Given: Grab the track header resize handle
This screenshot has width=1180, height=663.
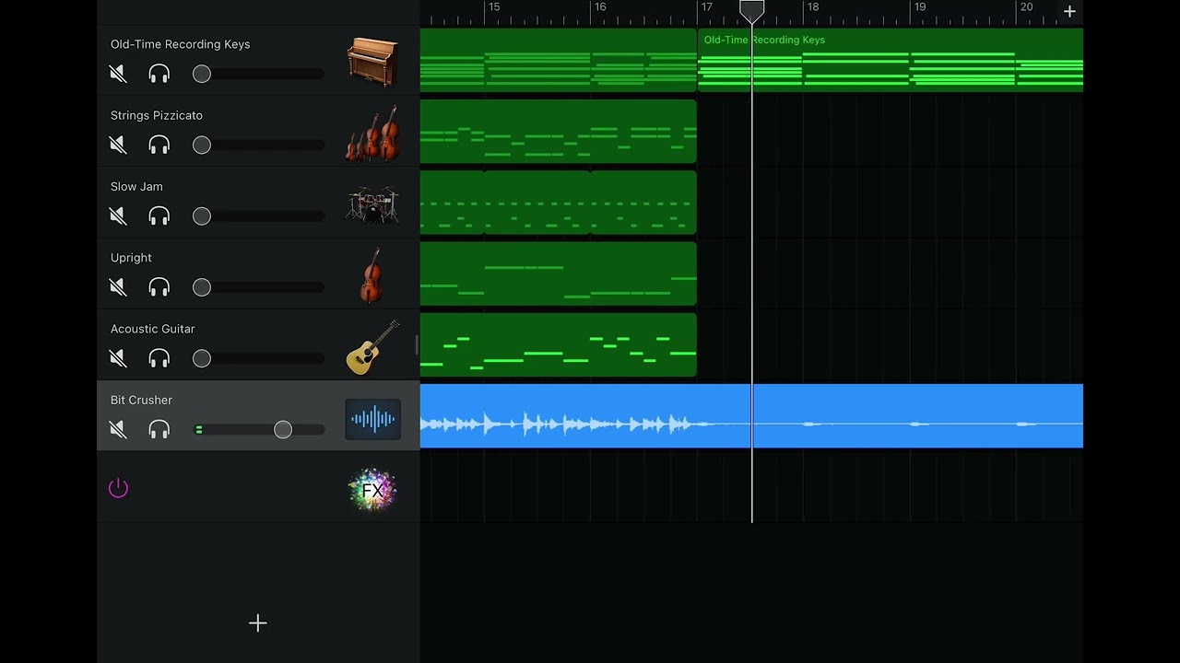Looking at the screenshot, I should point(417,344).
